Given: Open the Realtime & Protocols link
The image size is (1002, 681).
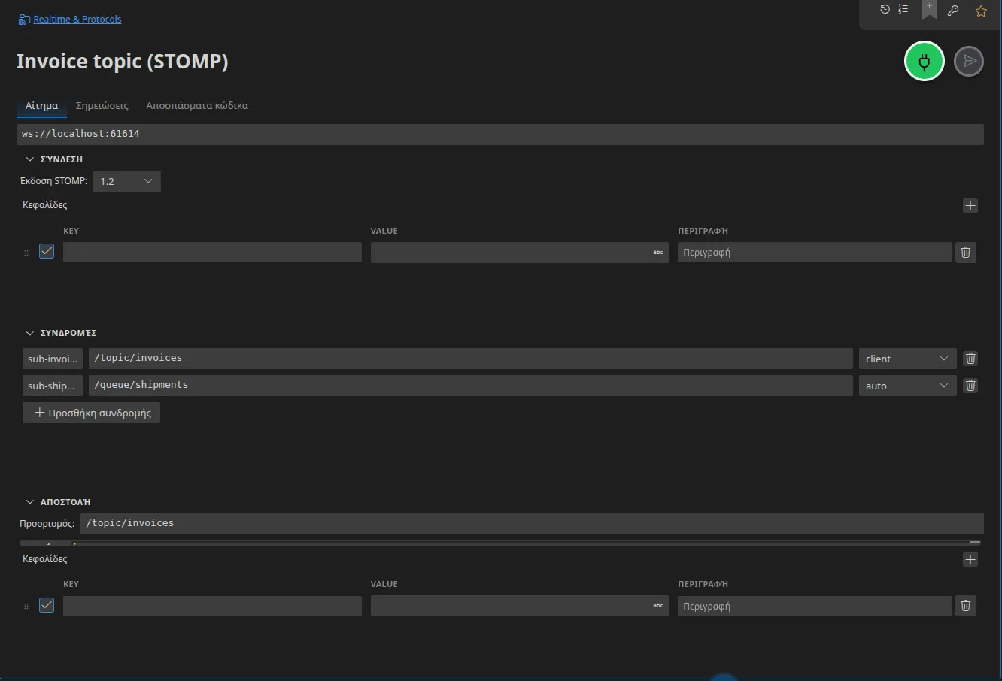Looking at the screenshot, I should 77,20.
